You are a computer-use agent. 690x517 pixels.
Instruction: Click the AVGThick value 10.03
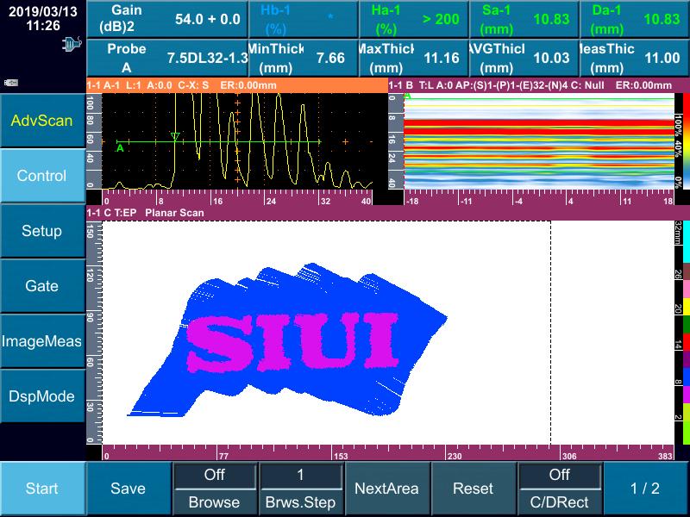pos(551,58)
